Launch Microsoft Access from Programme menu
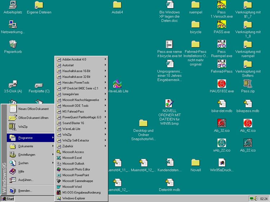This screenshot has width=270, height=202. click(81, 152)
